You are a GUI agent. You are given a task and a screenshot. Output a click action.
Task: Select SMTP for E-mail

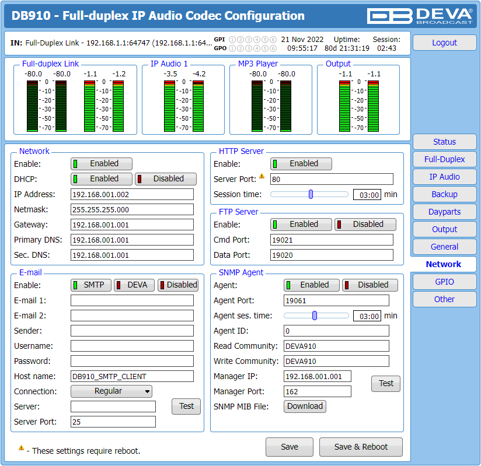(x=91, y=285)
